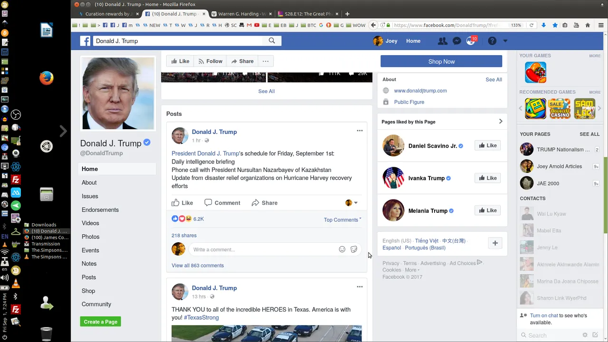The image size is (608, 342).
Task: Open the post-as profile selector dropdown
Action: [351, 203]
